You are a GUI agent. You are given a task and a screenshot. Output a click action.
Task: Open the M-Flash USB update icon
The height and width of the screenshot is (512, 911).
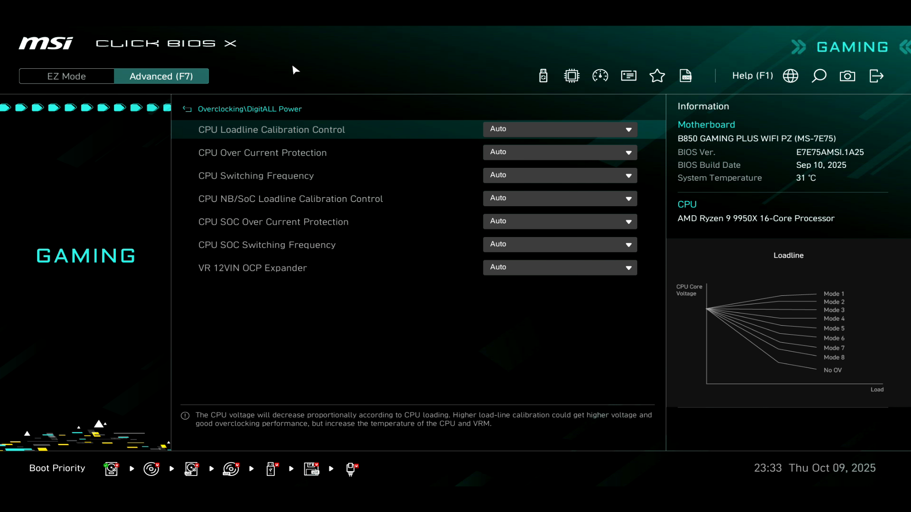543,76
